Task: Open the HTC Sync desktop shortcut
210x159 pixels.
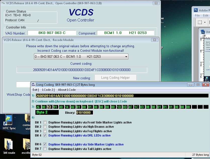Action: pos(9,120)
